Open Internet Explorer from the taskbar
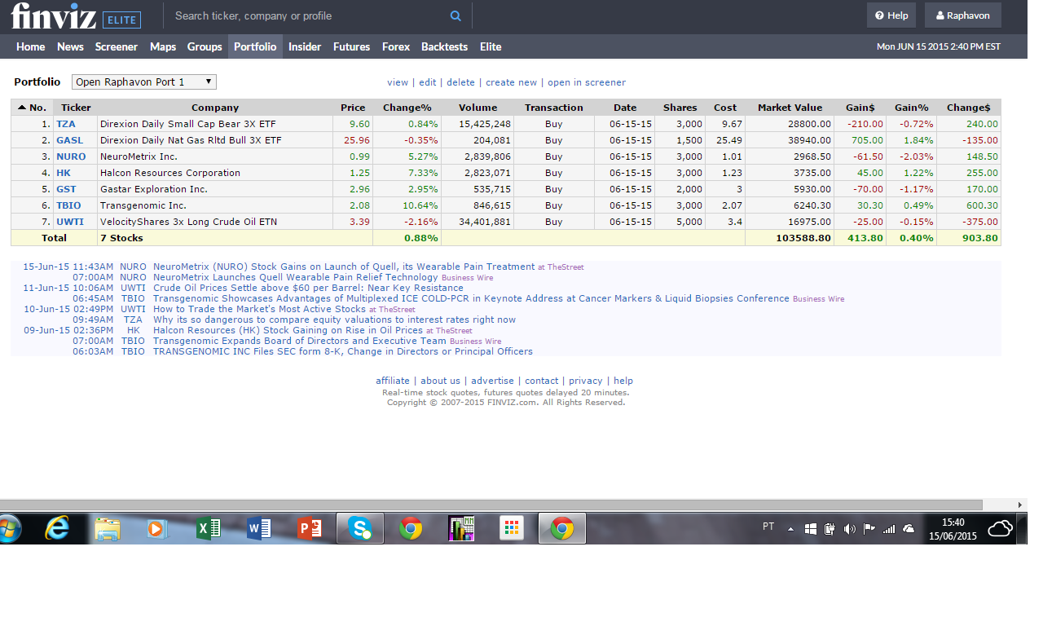This screenshot has width=1043, height=626. coord(57,529)
